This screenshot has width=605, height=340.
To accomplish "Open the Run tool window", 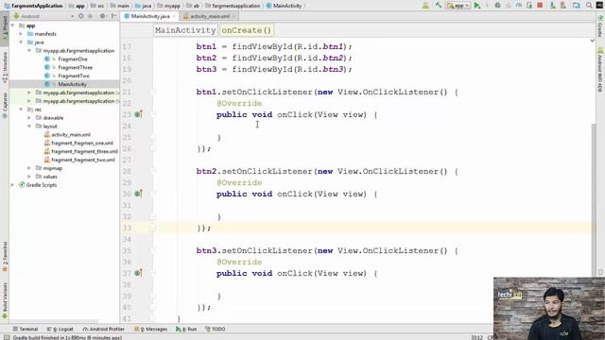I will click(x=186, y=330).
